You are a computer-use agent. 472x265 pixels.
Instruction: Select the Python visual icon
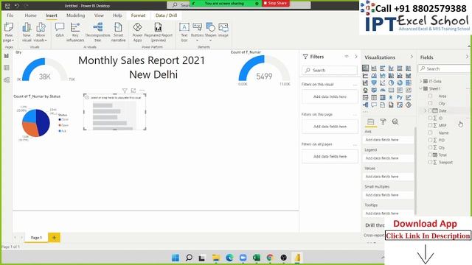(x=400, y=98)
